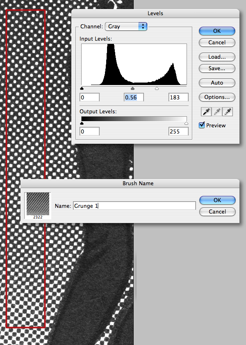Click the Brush Name dialog title bar
The image size is (246, 345).
tap(130, 184)
